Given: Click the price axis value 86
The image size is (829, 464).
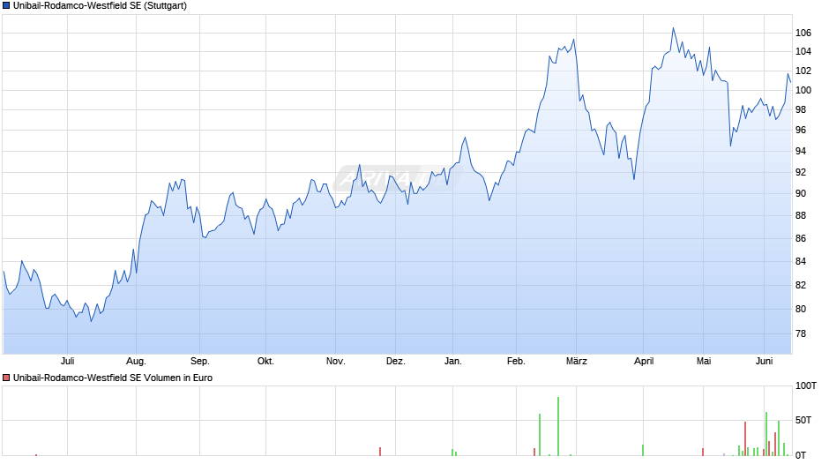Looking at the screenshot, I should (801, 238).
